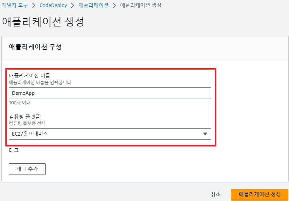
Task: Click the 100자 이내 hint text
Action: click(x=20, y=103)
